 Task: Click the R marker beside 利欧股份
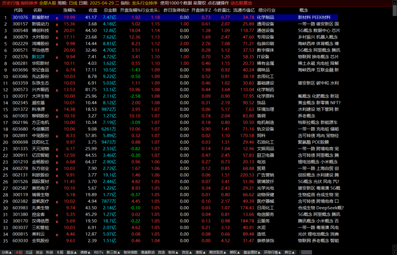pyautogui.click(x=57, y=176)
